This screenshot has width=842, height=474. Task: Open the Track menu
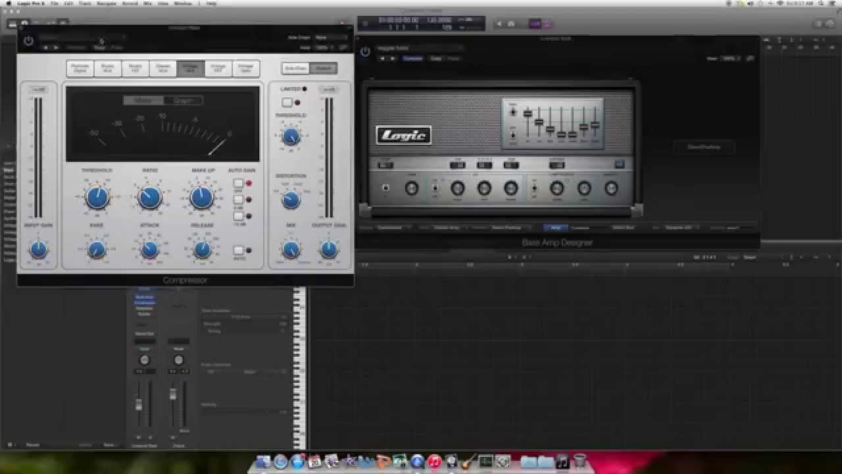click(x=85, y=3)
